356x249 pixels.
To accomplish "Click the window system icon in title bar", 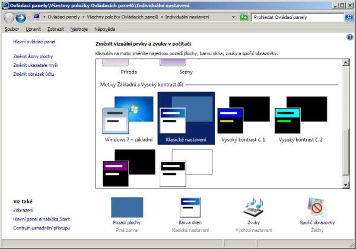I will pos(5,5).
